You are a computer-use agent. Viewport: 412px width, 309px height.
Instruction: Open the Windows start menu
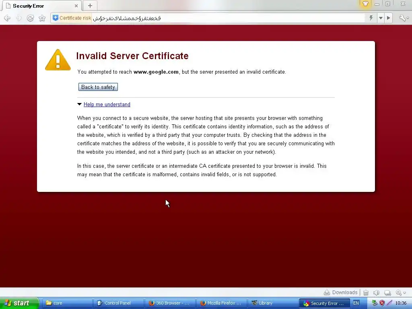pyautogui.click(x=19, y=303)
